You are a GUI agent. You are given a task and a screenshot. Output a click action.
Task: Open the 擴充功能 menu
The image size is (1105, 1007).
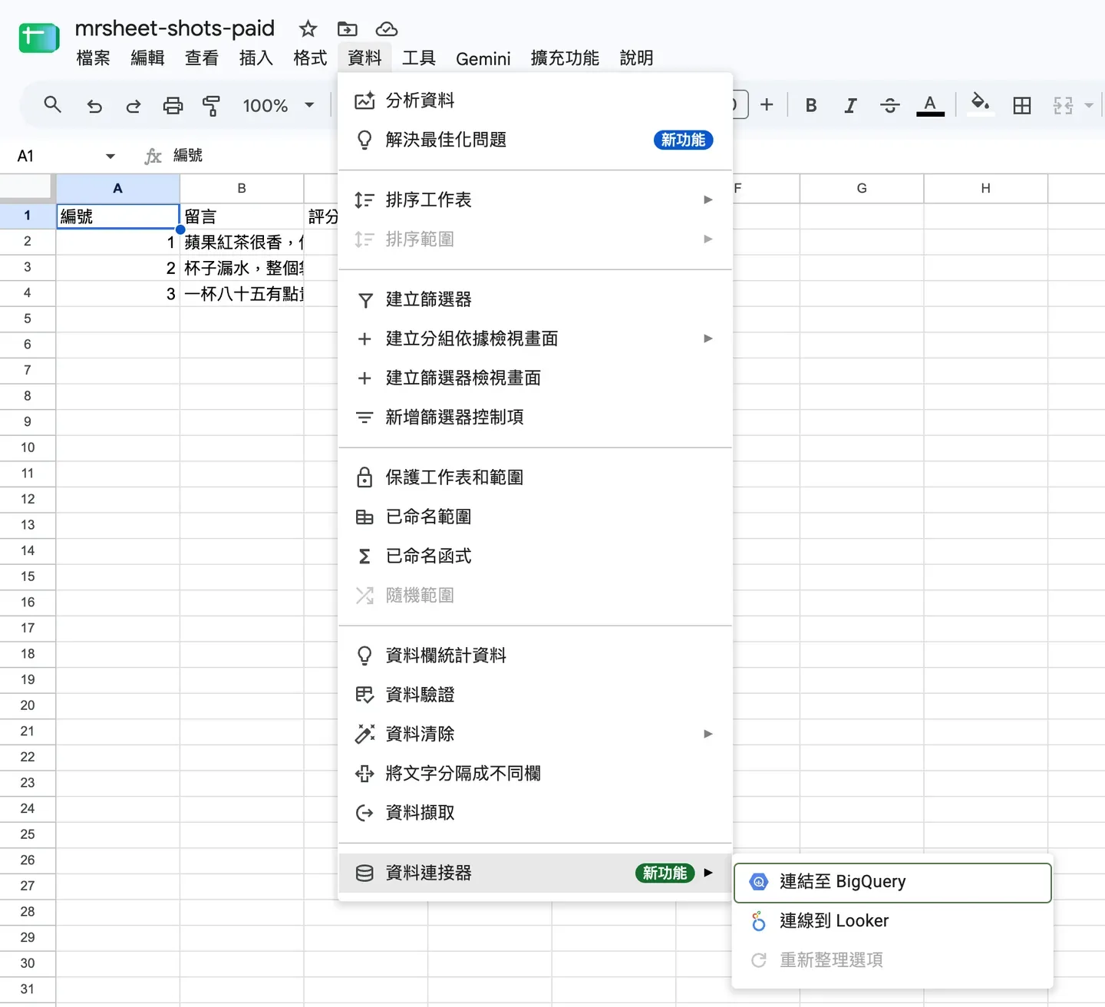pos(565,58)
